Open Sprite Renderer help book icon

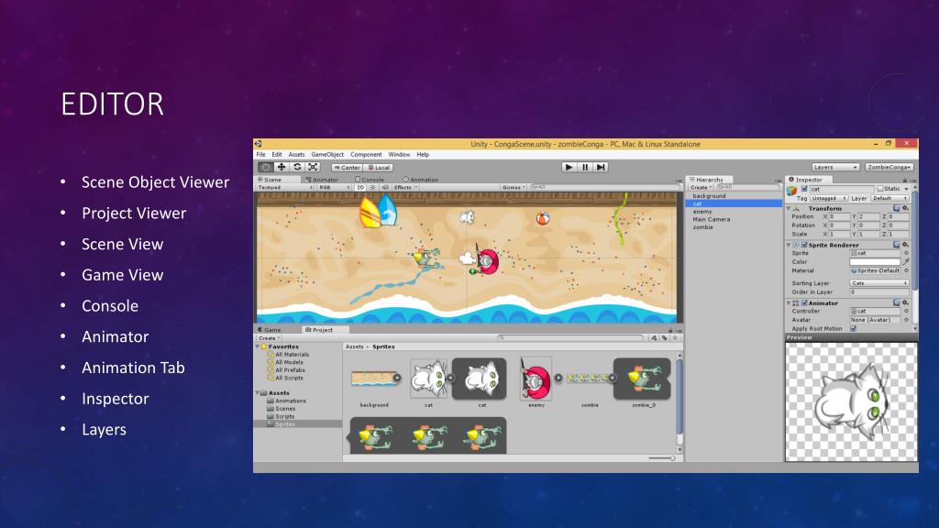[897, 245]
